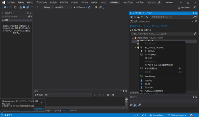Click the magnifier in branch filter box
This screenshot has width=199, height=117.
pyautogui.click(x=195, y=34)
